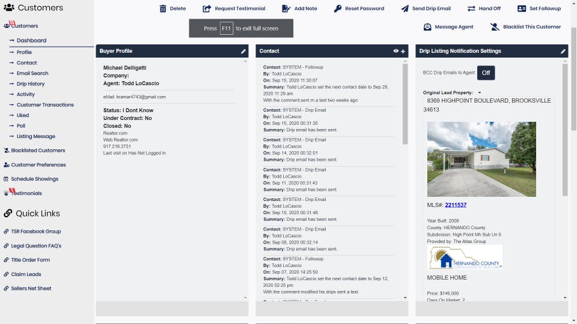Toggle BCC Drip Emails to Agent Off switch
This screenshot has height=324, width=577.
pos(486,73)
